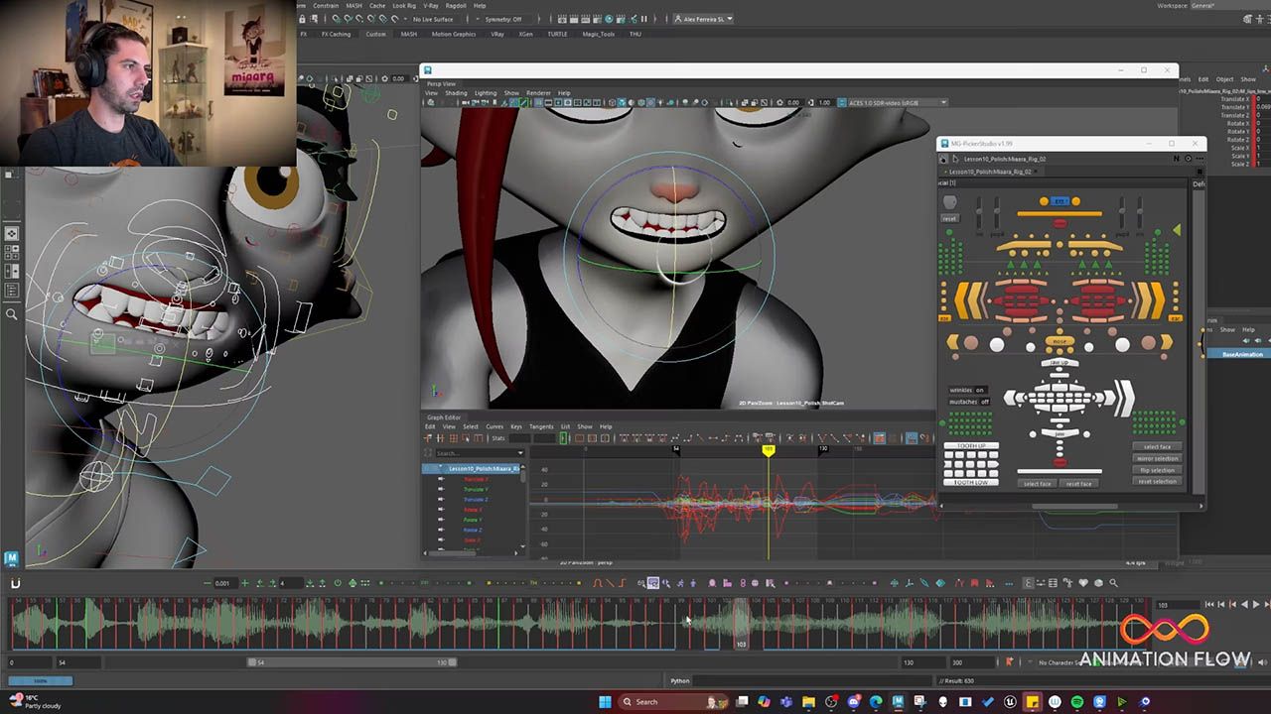
Task: Open the Tangents menu in Graph Editor
Action: point(540,426)
